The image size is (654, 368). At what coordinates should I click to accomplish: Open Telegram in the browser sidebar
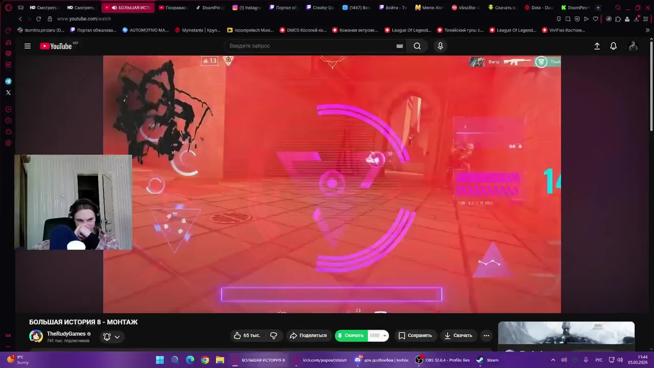tap(8, 81)
